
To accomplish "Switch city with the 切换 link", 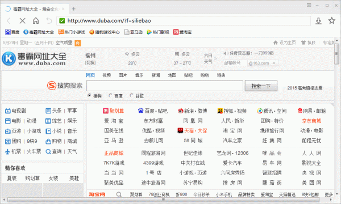I will pos(90,63).
